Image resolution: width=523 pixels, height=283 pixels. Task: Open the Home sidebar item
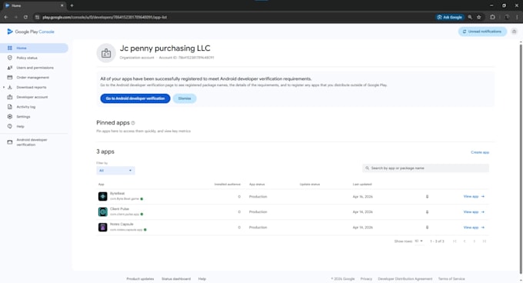34,48
